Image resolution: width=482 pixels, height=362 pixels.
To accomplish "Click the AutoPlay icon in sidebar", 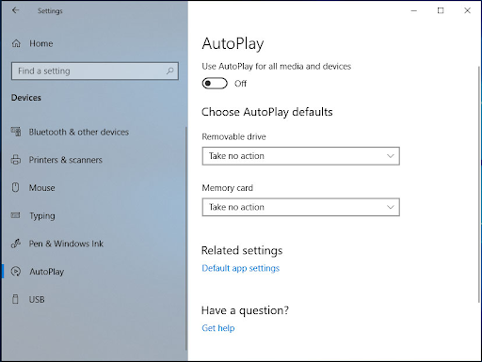I will [16, 271].
